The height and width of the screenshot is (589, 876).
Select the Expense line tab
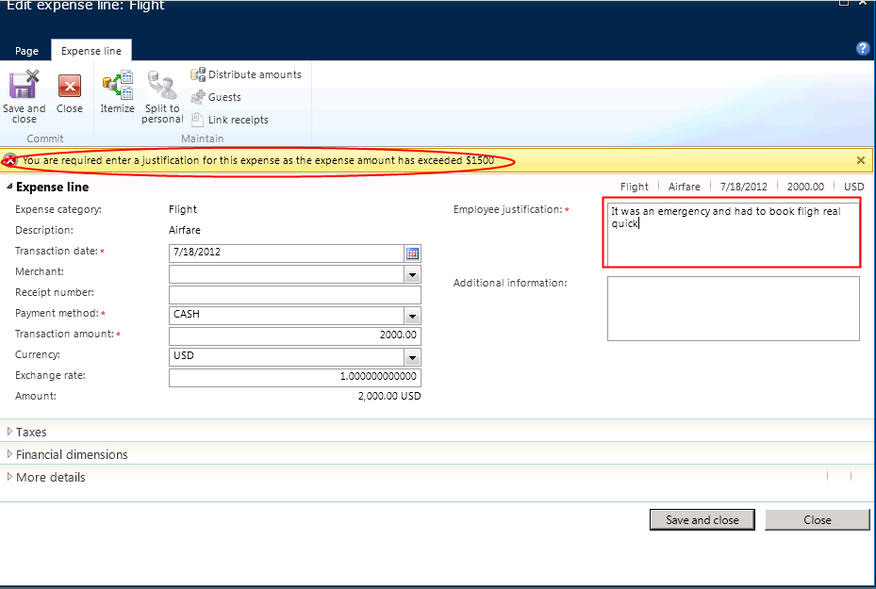click(91, 51)
